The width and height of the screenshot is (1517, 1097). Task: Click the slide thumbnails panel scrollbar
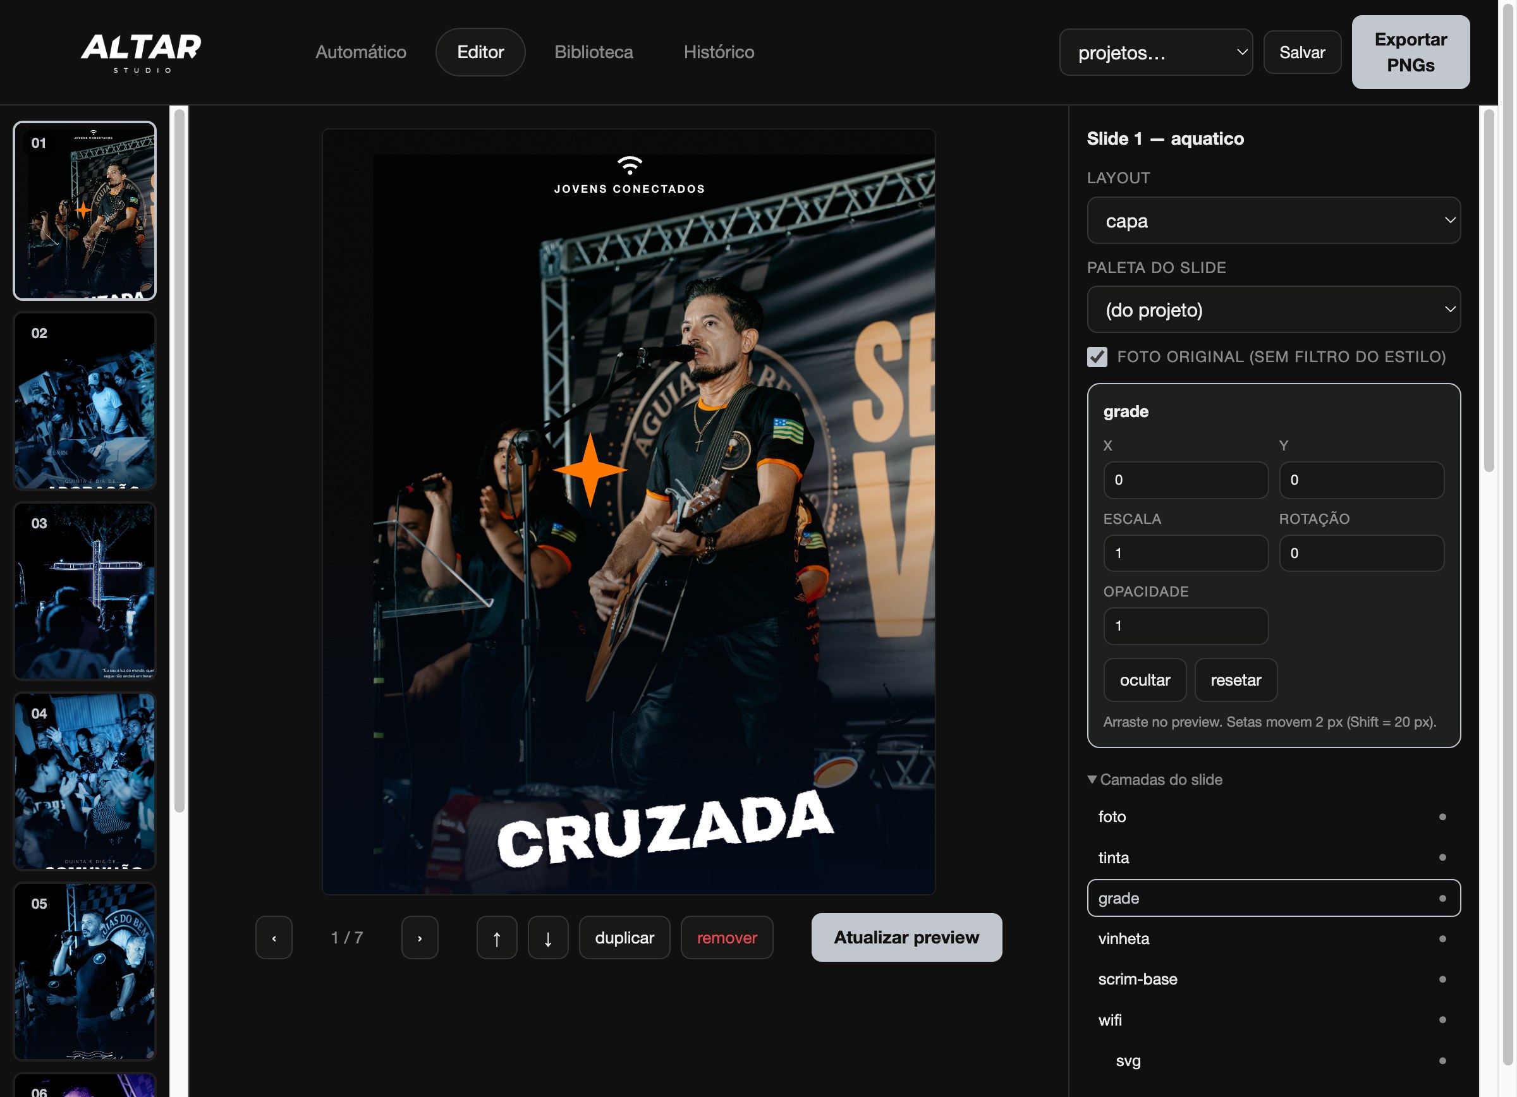pos(180,461)
